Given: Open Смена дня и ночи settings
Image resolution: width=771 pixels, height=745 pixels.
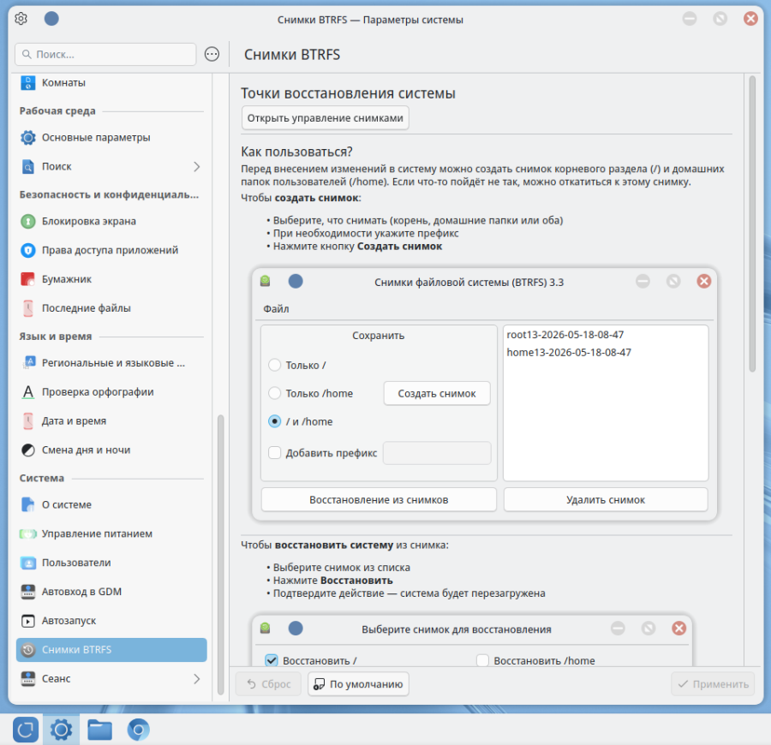Looking at the screenshot, I should pos(111,450).
